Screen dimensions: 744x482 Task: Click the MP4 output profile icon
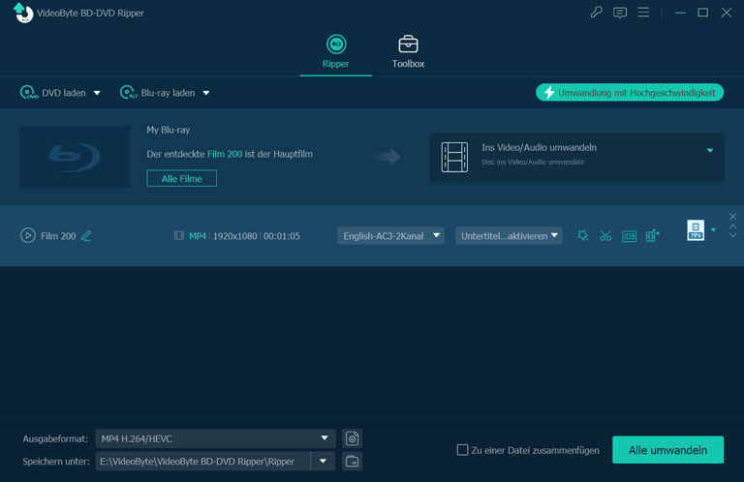click(696, 229)
